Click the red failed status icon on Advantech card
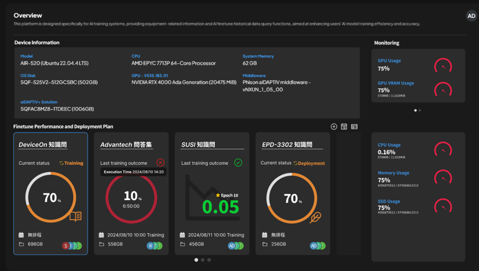The height and width of the screenshot is (271, 479). click(x=160, y=163)
